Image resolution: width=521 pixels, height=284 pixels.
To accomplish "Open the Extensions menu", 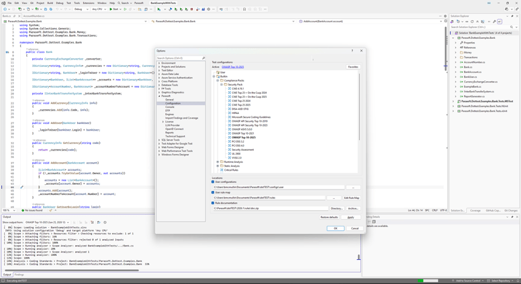I will tap(88, 3).
